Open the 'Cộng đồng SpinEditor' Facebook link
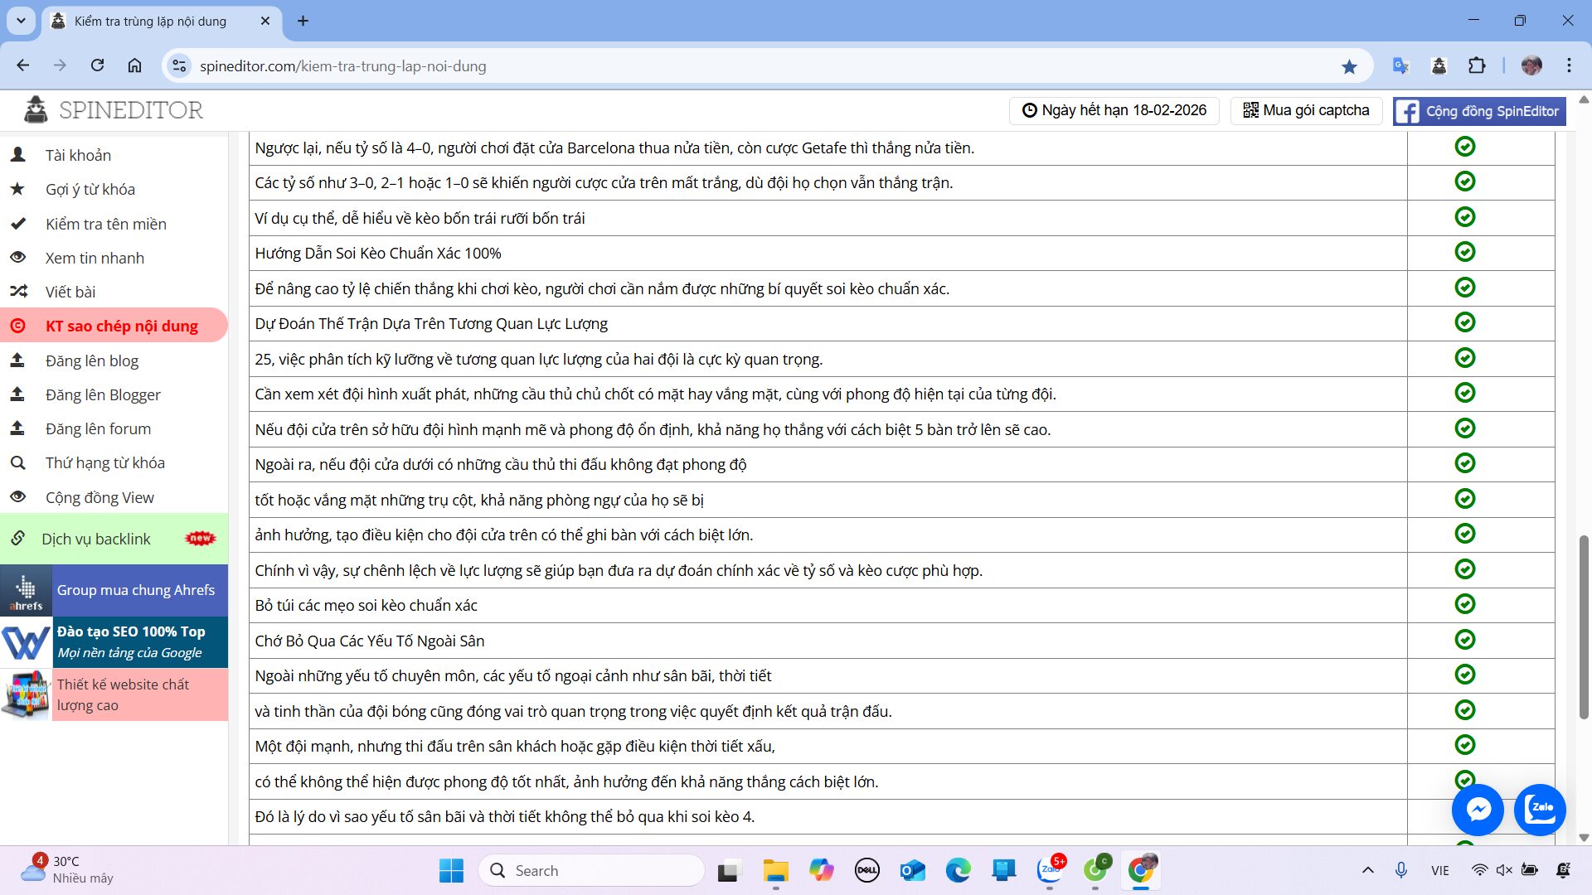This screenshot has height=895, width=1592. 1479,111
